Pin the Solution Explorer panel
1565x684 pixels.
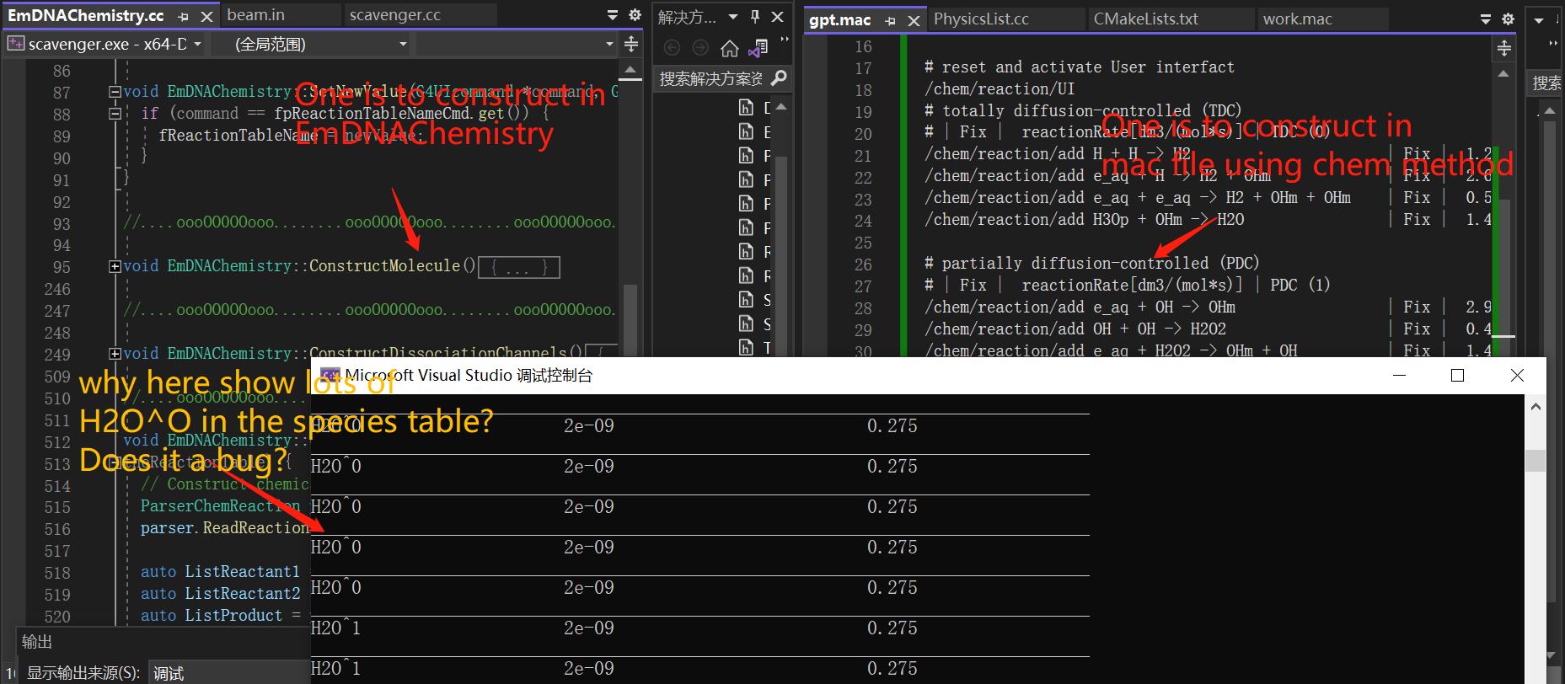[755, 17]
